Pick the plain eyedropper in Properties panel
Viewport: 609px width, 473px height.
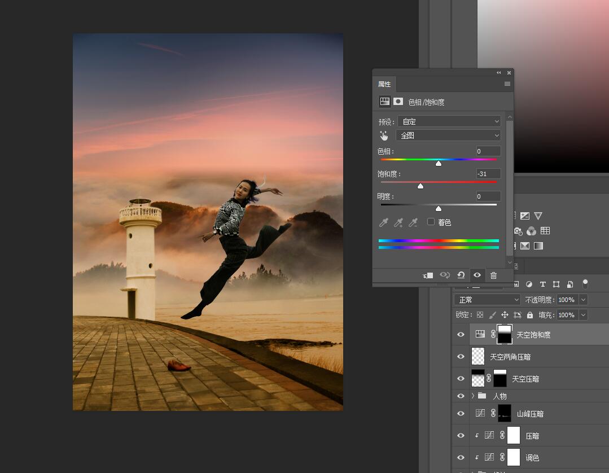pos(384,222)
